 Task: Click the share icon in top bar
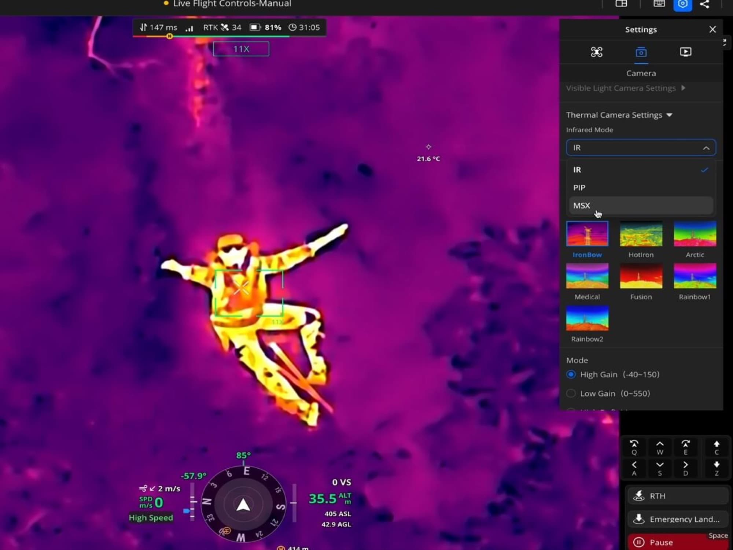click(704, 4)
